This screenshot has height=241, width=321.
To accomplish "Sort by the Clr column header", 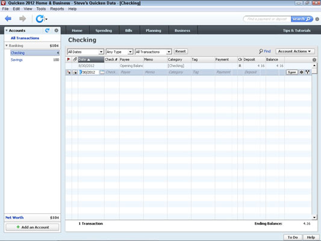I will pyautogui.click(x=240, y=60).
